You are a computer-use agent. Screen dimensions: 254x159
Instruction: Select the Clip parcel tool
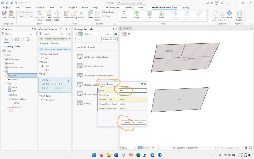(149, 15)
